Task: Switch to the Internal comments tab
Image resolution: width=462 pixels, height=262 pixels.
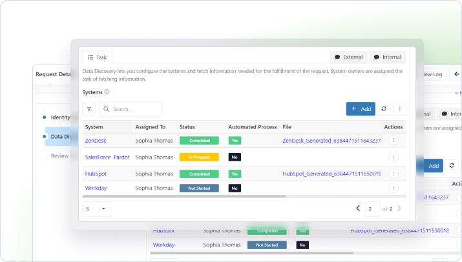Action: click(x=388, y=57)
